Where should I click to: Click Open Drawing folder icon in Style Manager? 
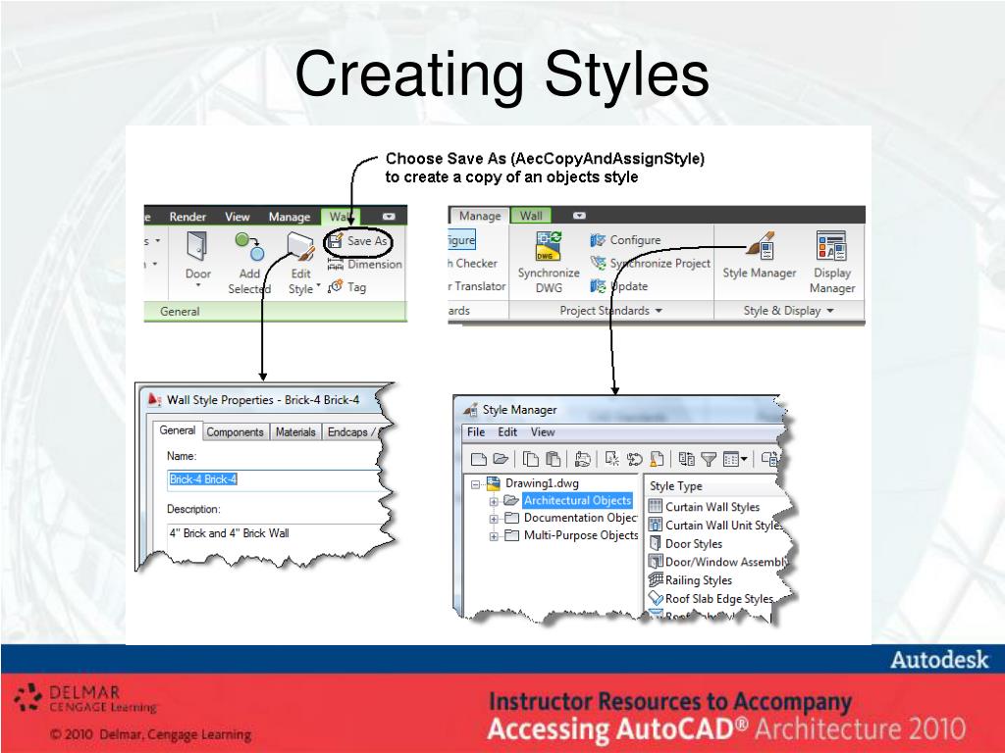coord(501,459)
